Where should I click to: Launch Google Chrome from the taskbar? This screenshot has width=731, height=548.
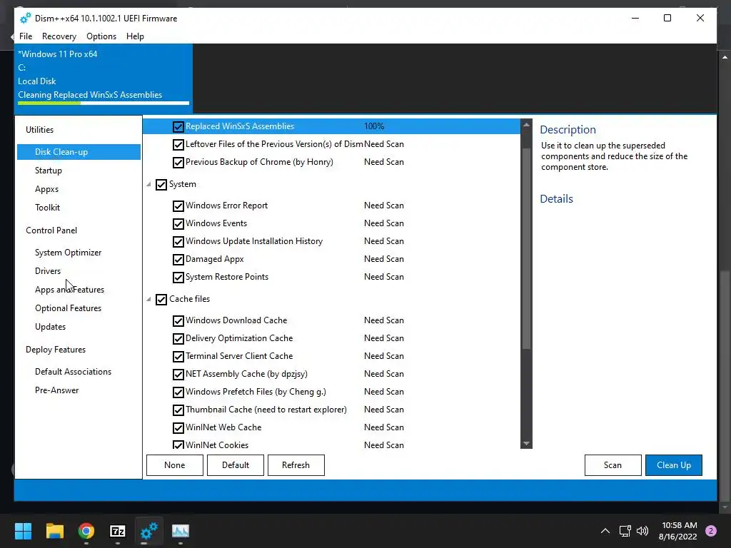point(86,531)
